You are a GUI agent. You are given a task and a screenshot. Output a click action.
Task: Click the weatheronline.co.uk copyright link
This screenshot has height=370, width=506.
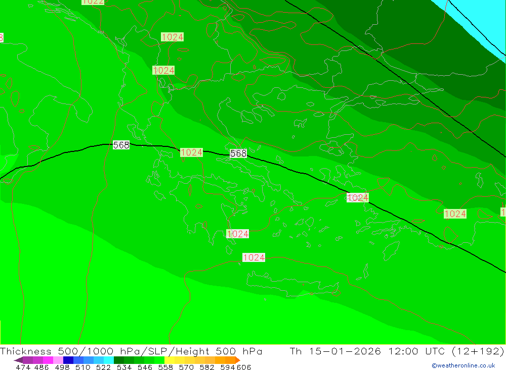463,365
